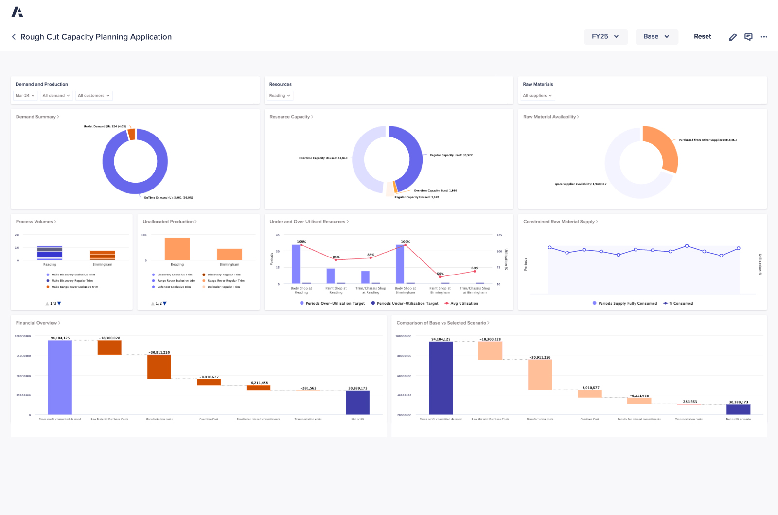Open the Base scenario dropdown
The height and width of the screenshot is (515, 778).
click(x=657, y=36)
